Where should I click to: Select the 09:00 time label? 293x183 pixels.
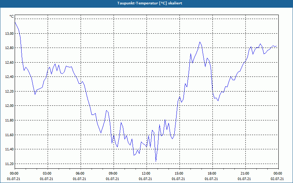(114, 173)
